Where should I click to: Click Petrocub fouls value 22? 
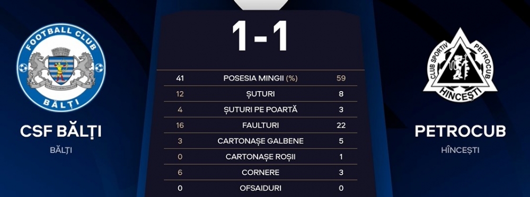(341, 126)
